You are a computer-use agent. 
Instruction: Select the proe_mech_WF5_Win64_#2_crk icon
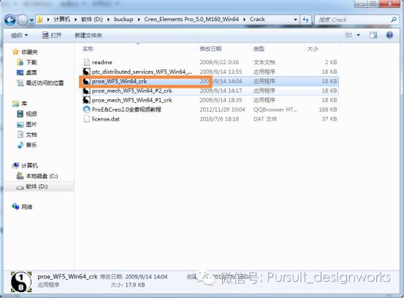(86, 91)
